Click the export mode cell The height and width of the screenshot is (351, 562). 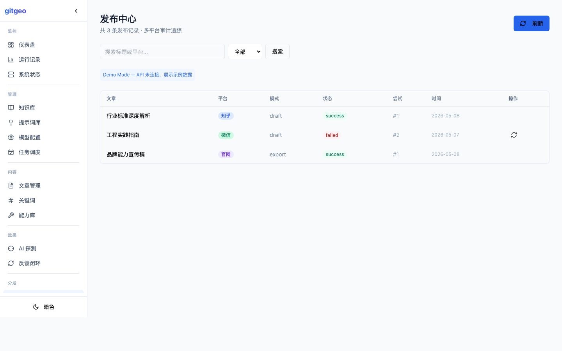click(278, 154)
